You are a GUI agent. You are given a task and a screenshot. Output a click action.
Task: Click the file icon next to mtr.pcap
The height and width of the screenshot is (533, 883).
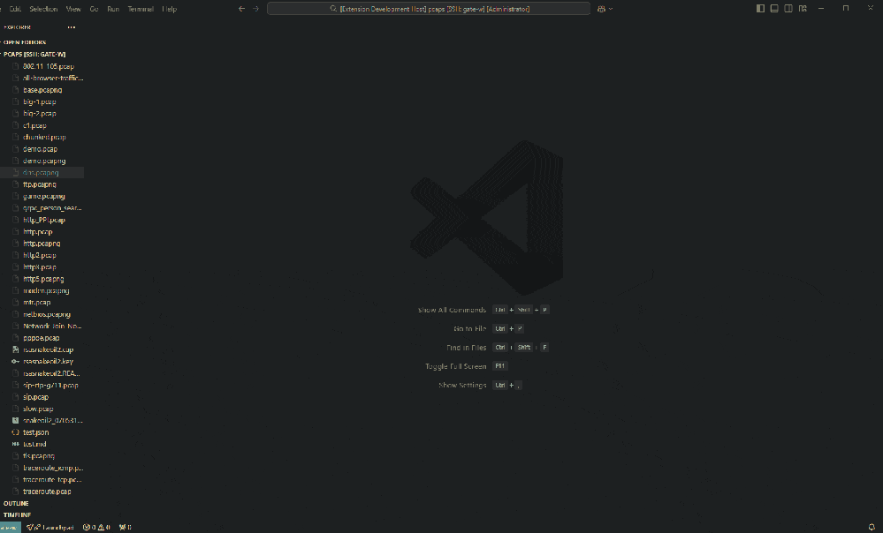tap(15, 303)
